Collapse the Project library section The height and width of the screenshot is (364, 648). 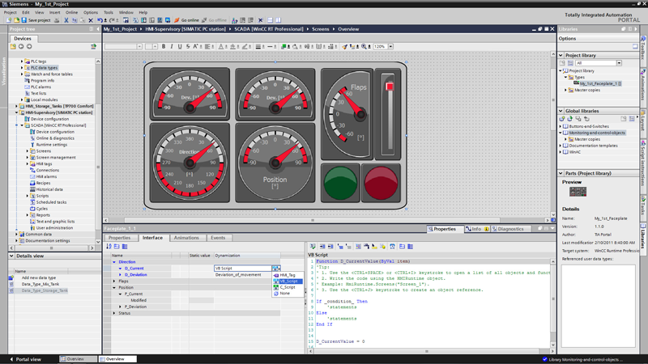click(x=561, y=55)
